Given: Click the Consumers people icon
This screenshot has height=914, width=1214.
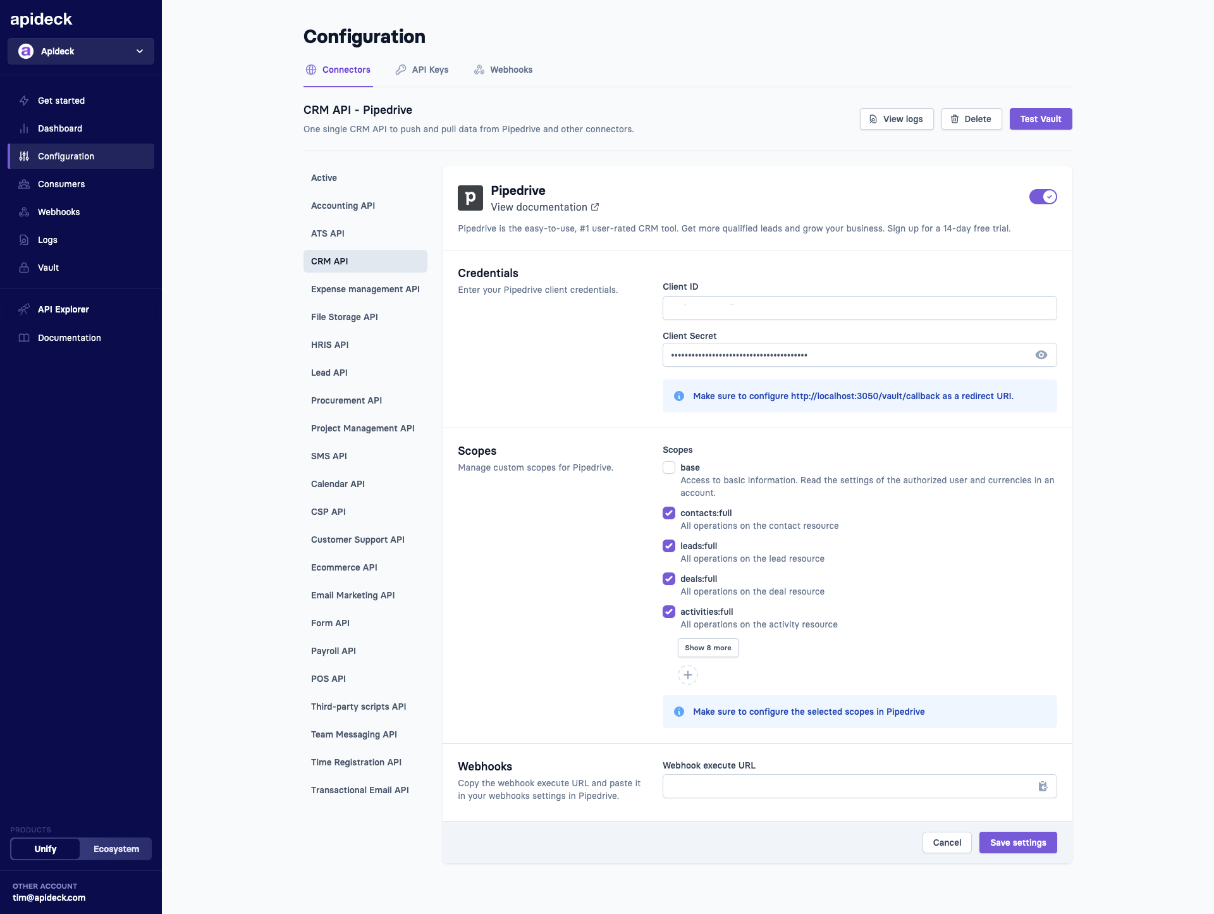Looking at the screenshot, I should click(24, 184).
